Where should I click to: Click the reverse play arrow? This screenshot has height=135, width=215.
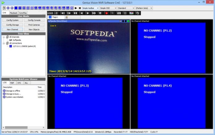point(82,13)
